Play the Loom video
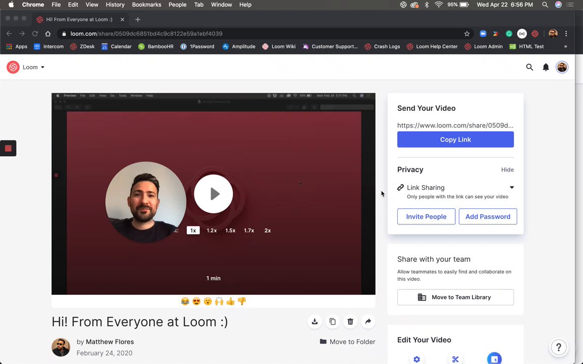This screenshot has width=583, height=364. 214,194
